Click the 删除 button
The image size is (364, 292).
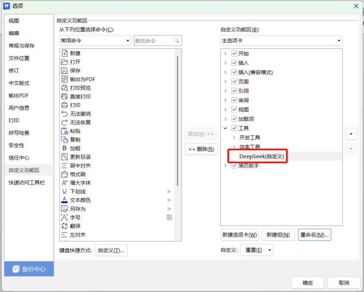[x=201, y=149]
